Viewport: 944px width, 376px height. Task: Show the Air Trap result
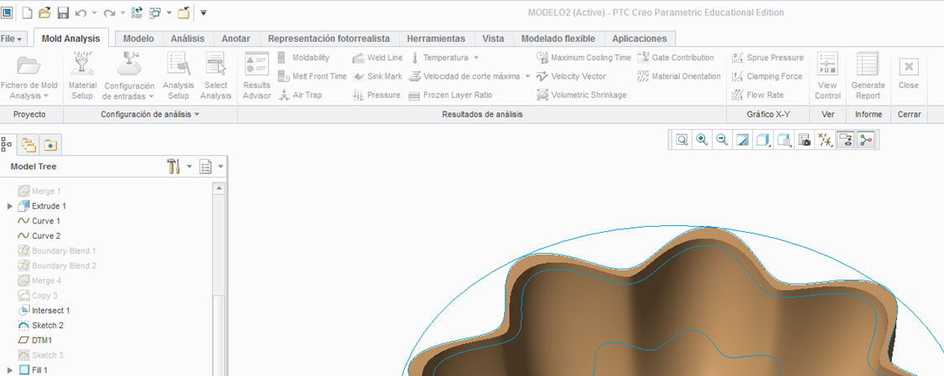point(300,95)
